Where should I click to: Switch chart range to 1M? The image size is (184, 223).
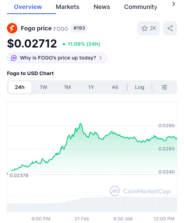pyautogui.click(x=67, y=87)
